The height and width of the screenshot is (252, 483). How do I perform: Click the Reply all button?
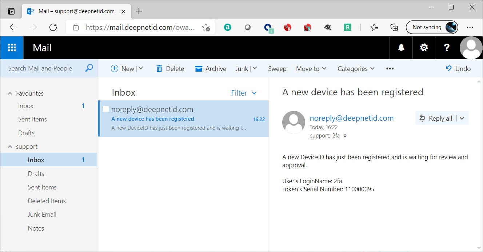[x=436, y=118]
